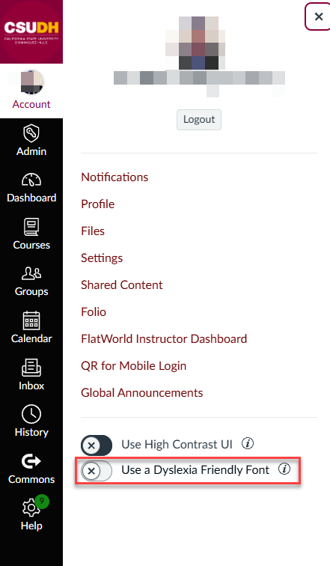Open QR for Mobile Login
The width and height of the screenshot is (330, 566).
tap(134, 365)
